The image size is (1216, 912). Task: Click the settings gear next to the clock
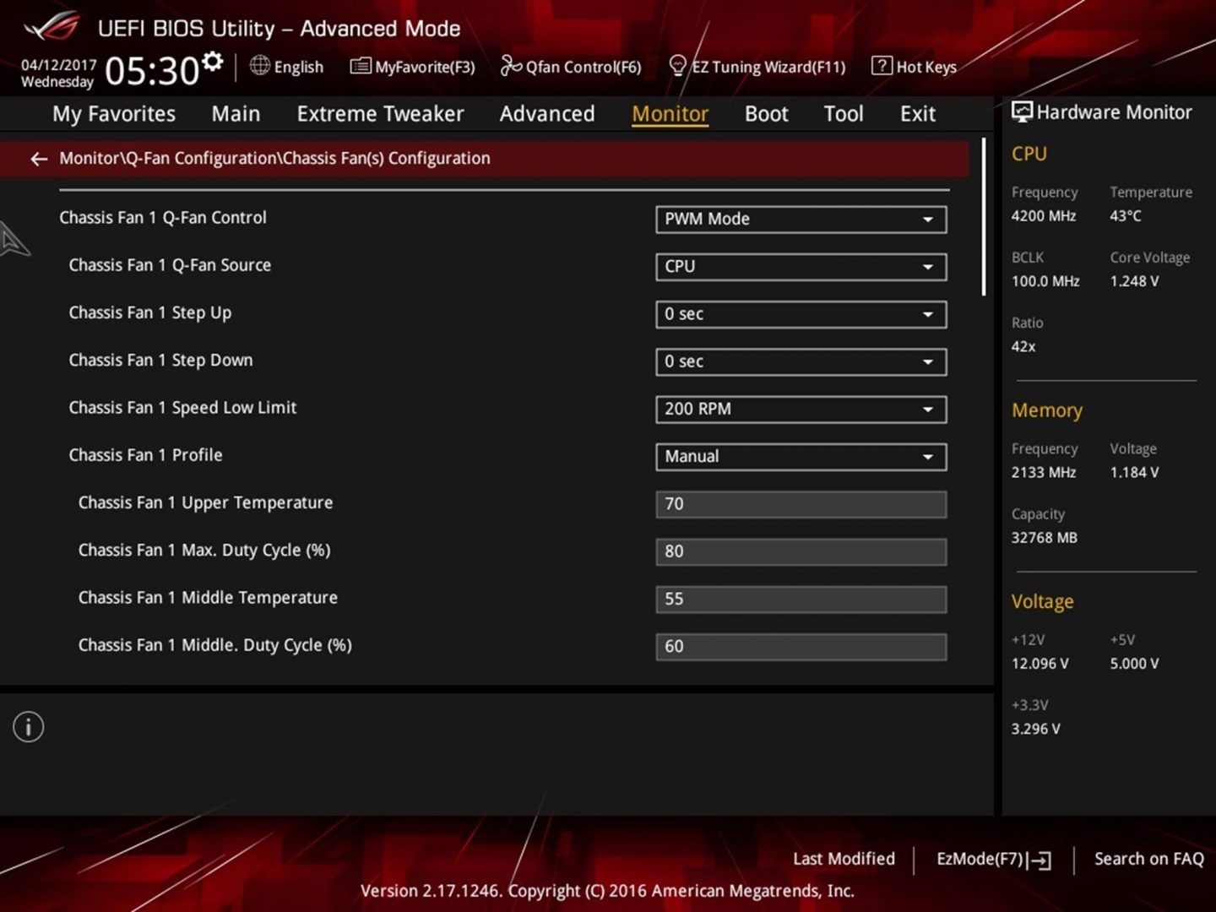pos(213,61)
